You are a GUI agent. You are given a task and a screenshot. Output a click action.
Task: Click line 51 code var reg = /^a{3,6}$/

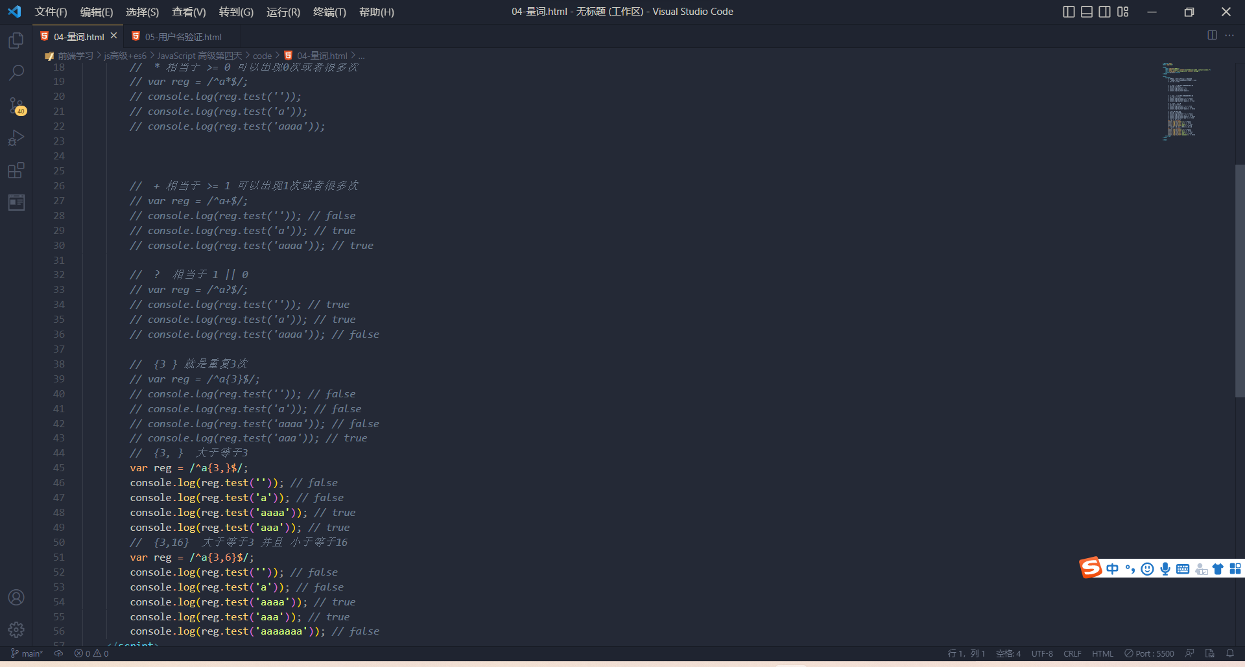click(192, 557)
